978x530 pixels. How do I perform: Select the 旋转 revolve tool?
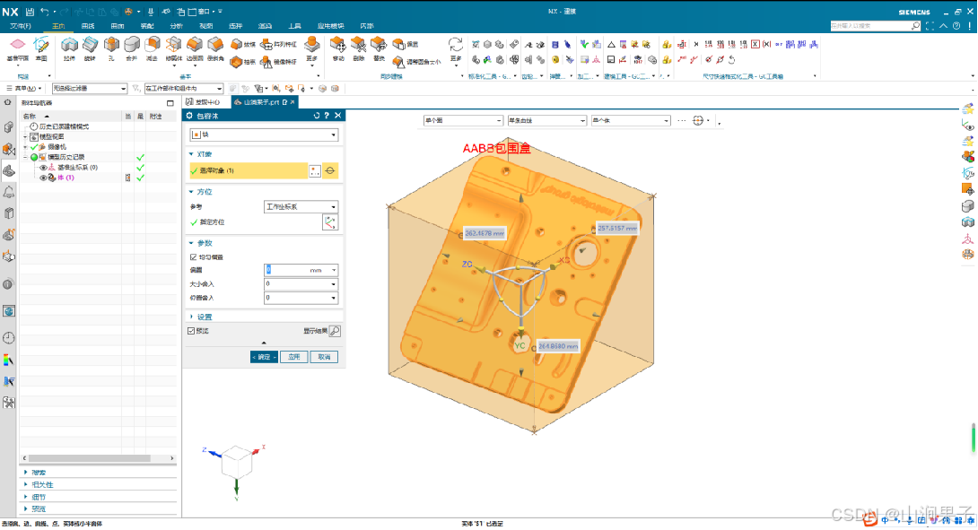pyautogui.click(x=90, y=48)
